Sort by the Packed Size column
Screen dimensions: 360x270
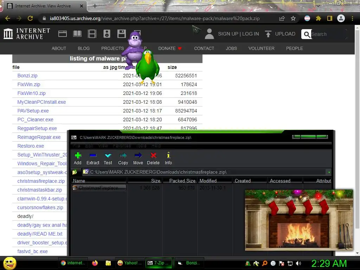pos(180,181)
